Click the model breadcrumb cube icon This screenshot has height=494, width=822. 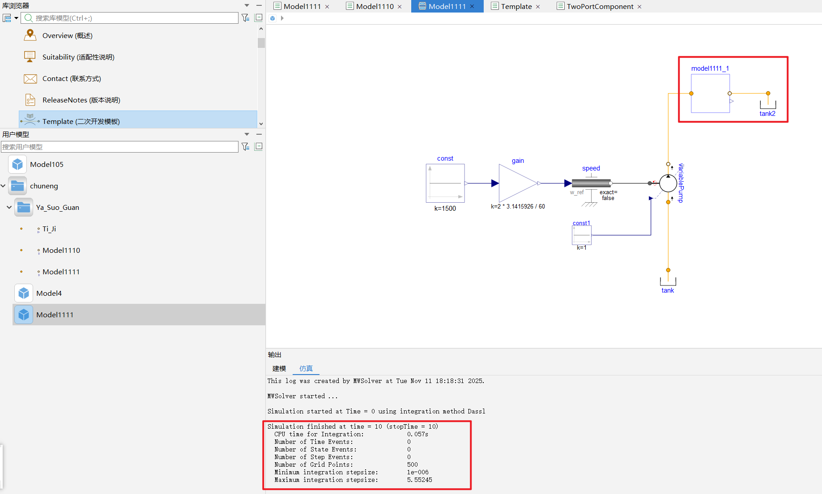(273, 18)
